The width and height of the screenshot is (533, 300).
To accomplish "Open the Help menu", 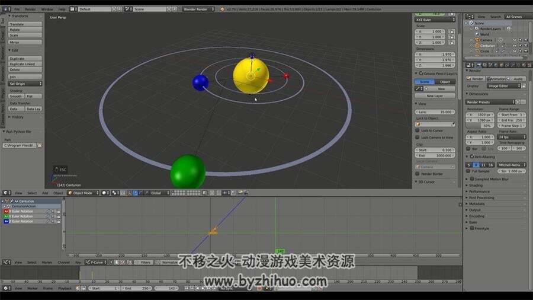I will click(62, 9).
